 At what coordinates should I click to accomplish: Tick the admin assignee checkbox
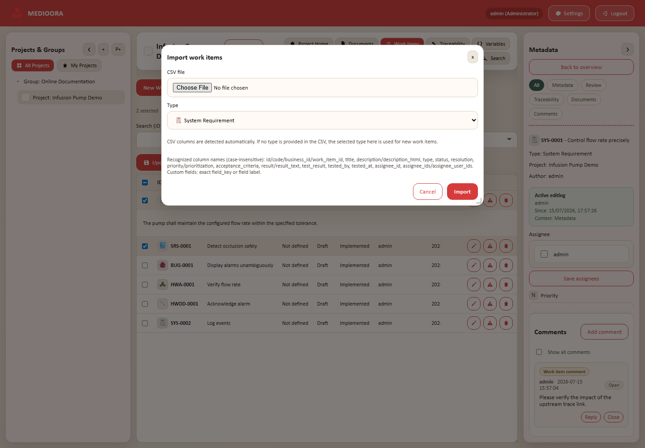[544, 254]
